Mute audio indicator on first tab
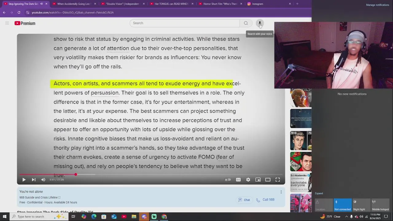This screenshot has width=393, height=221. pyautogui.click(x=41, y=4)
